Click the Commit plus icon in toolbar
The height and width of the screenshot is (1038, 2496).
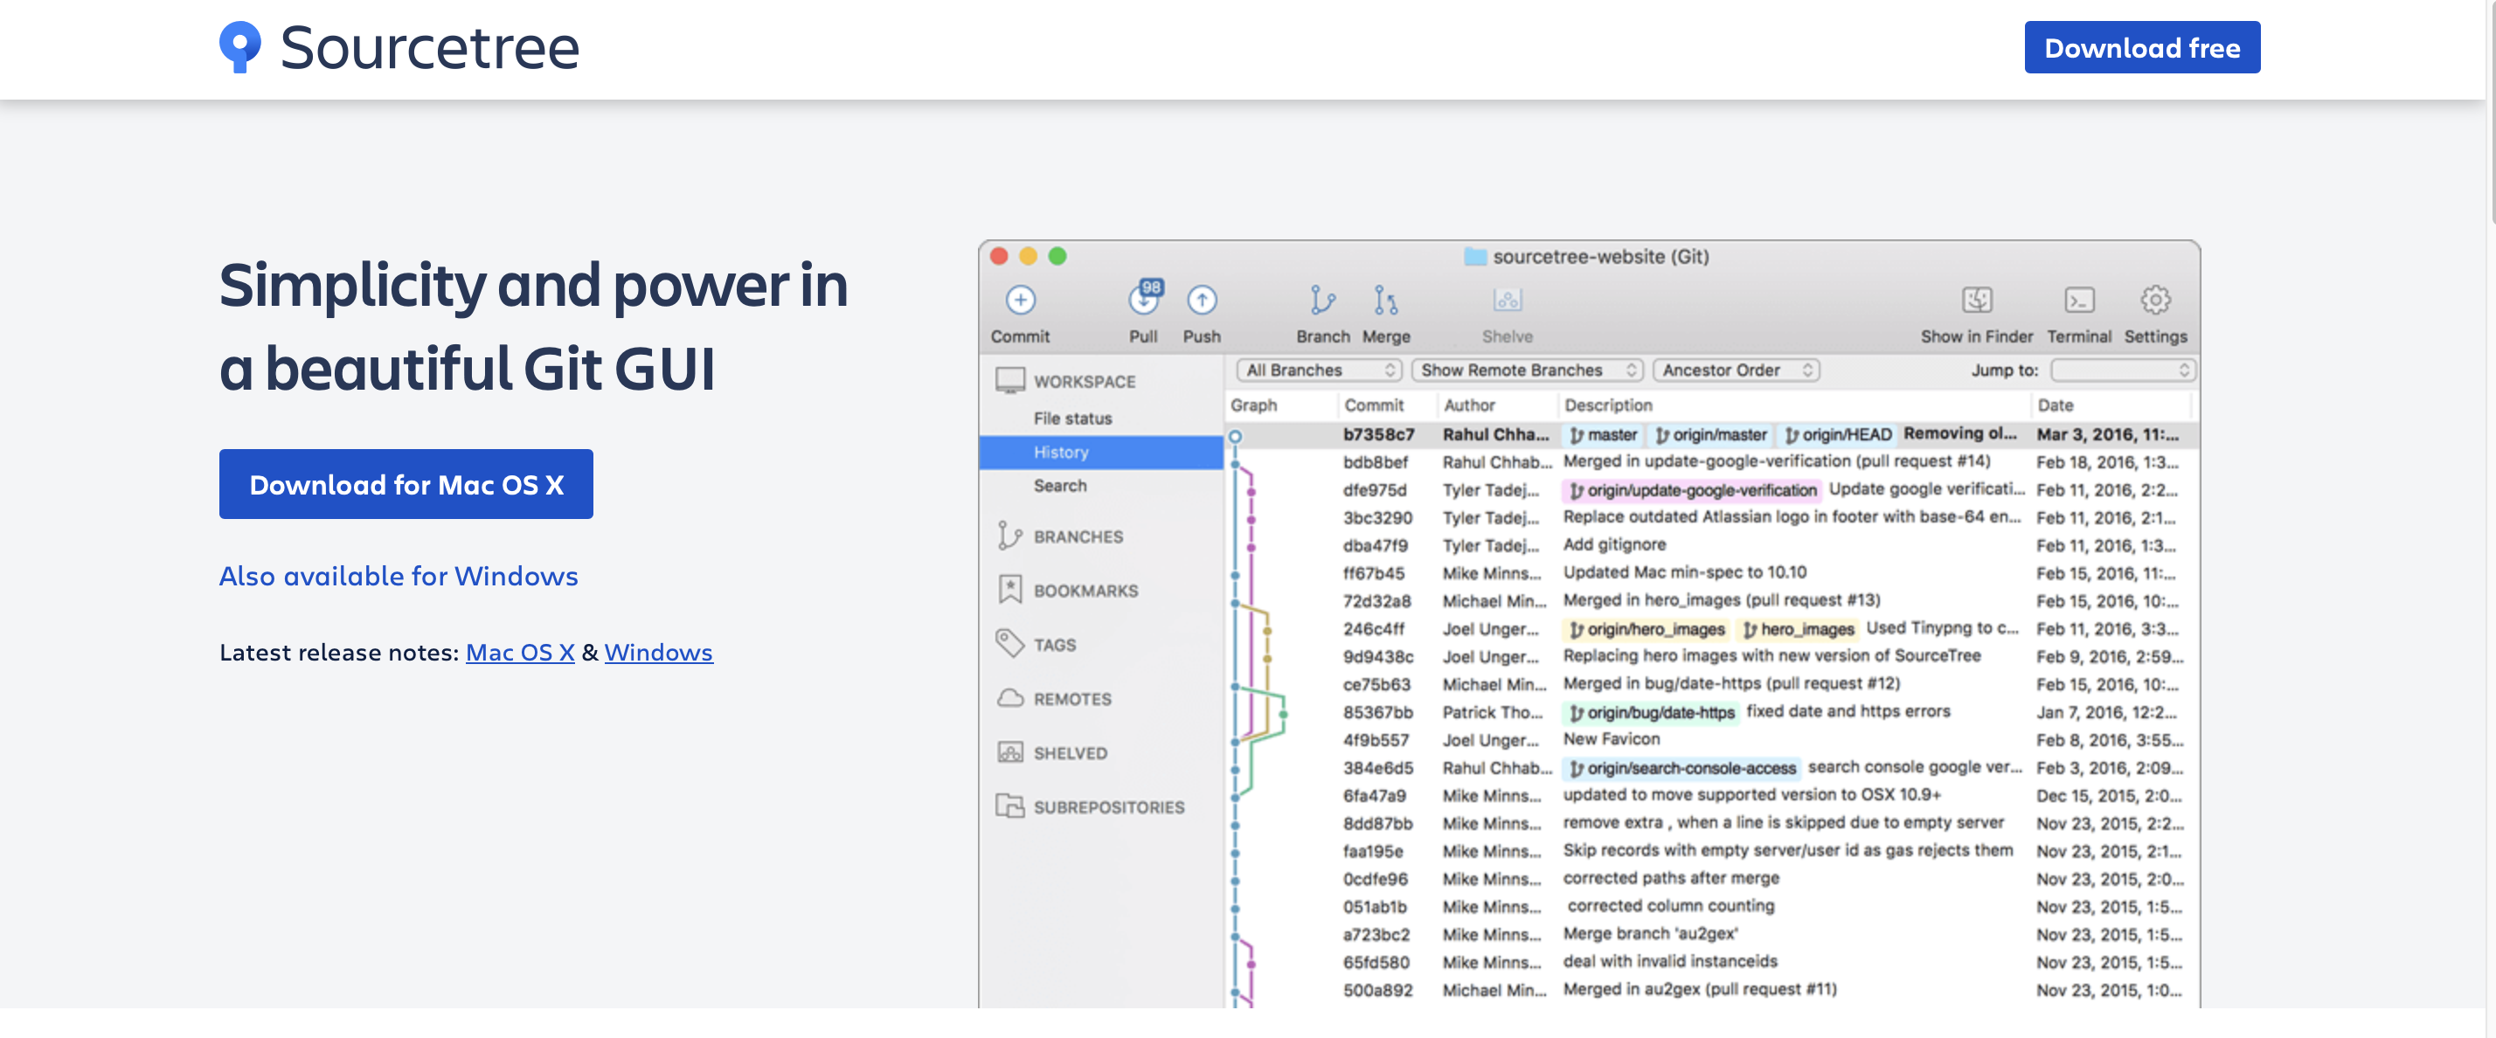point(1019,301)
